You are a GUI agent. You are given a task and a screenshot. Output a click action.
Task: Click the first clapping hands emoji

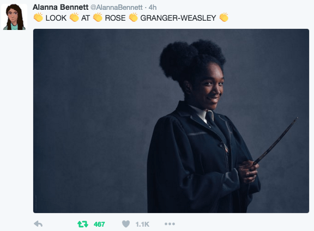pos(38,17)
